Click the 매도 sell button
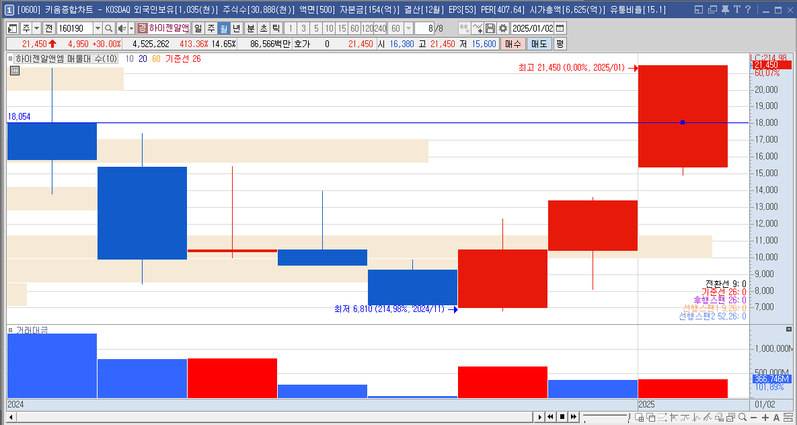Viewport: 797px width, 425px height. tap(539, 44)
